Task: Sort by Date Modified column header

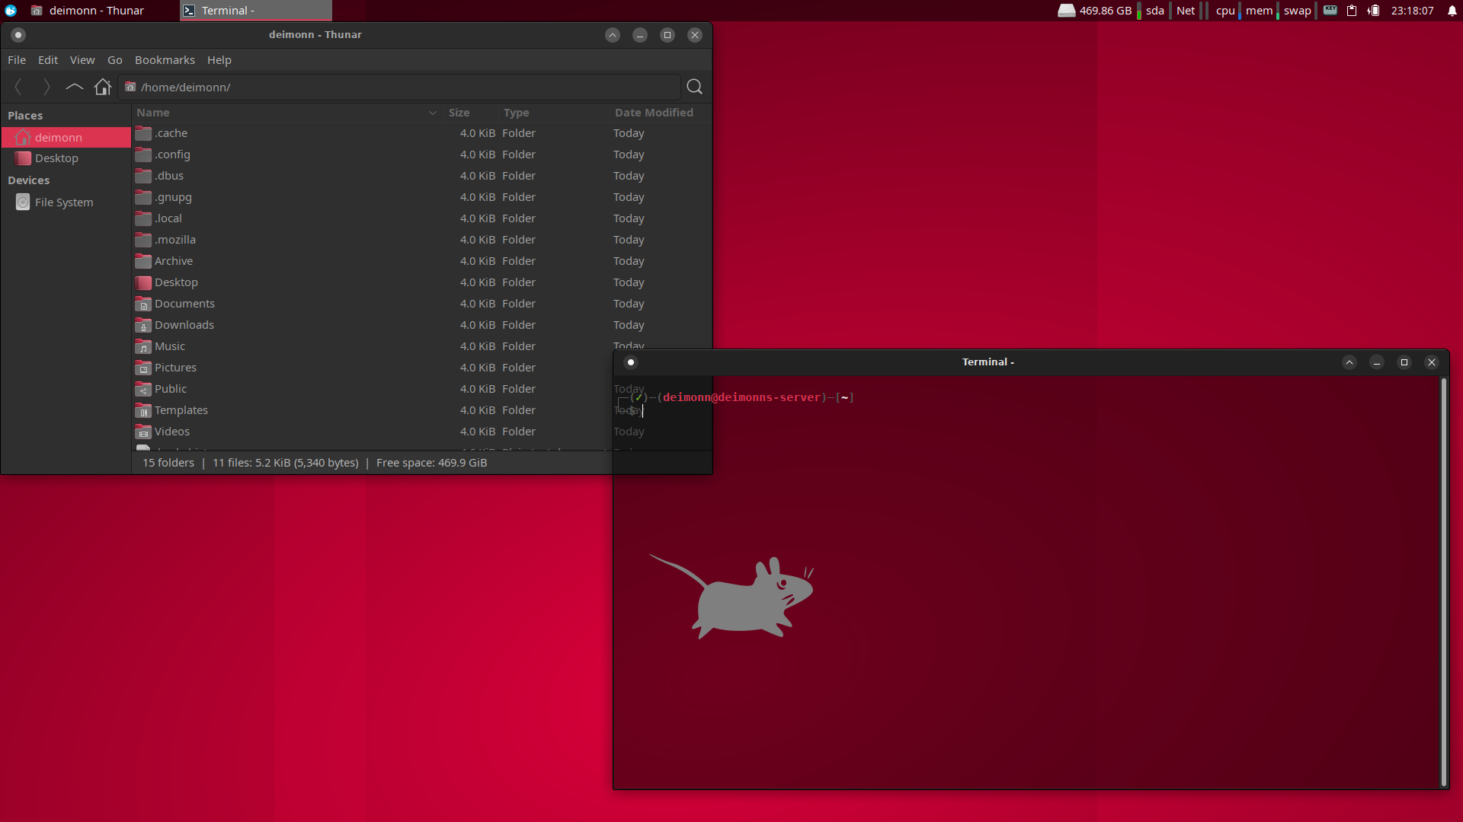Action: pyautogui.click(x=654, y=113)
